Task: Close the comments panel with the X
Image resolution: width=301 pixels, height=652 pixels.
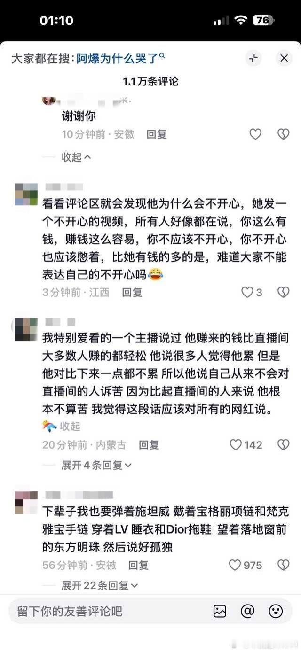Action: [x=284, y=58]
